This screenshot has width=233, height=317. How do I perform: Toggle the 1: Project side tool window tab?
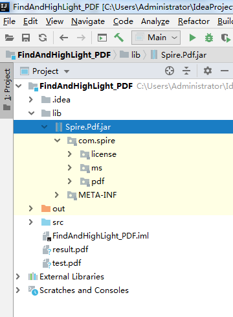pyautogui.click(x=6, y=90)
